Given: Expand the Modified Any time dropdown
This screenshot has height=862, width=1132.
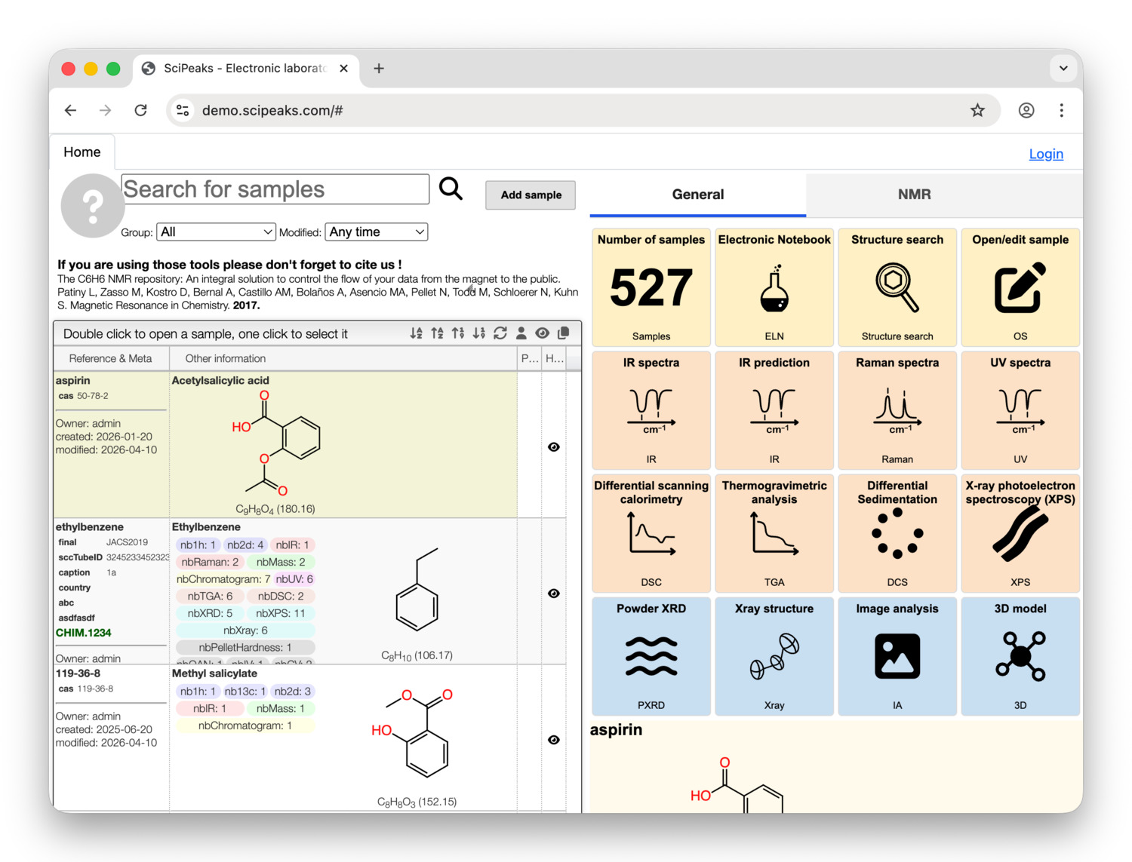Looking at the screenshot, I should 376,232.
